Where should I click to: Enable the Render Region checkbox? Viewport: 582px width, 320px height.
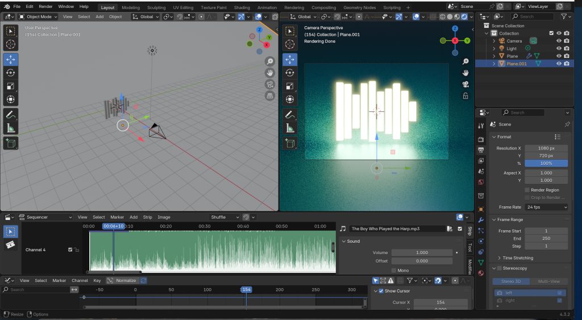tap(527, 190)
